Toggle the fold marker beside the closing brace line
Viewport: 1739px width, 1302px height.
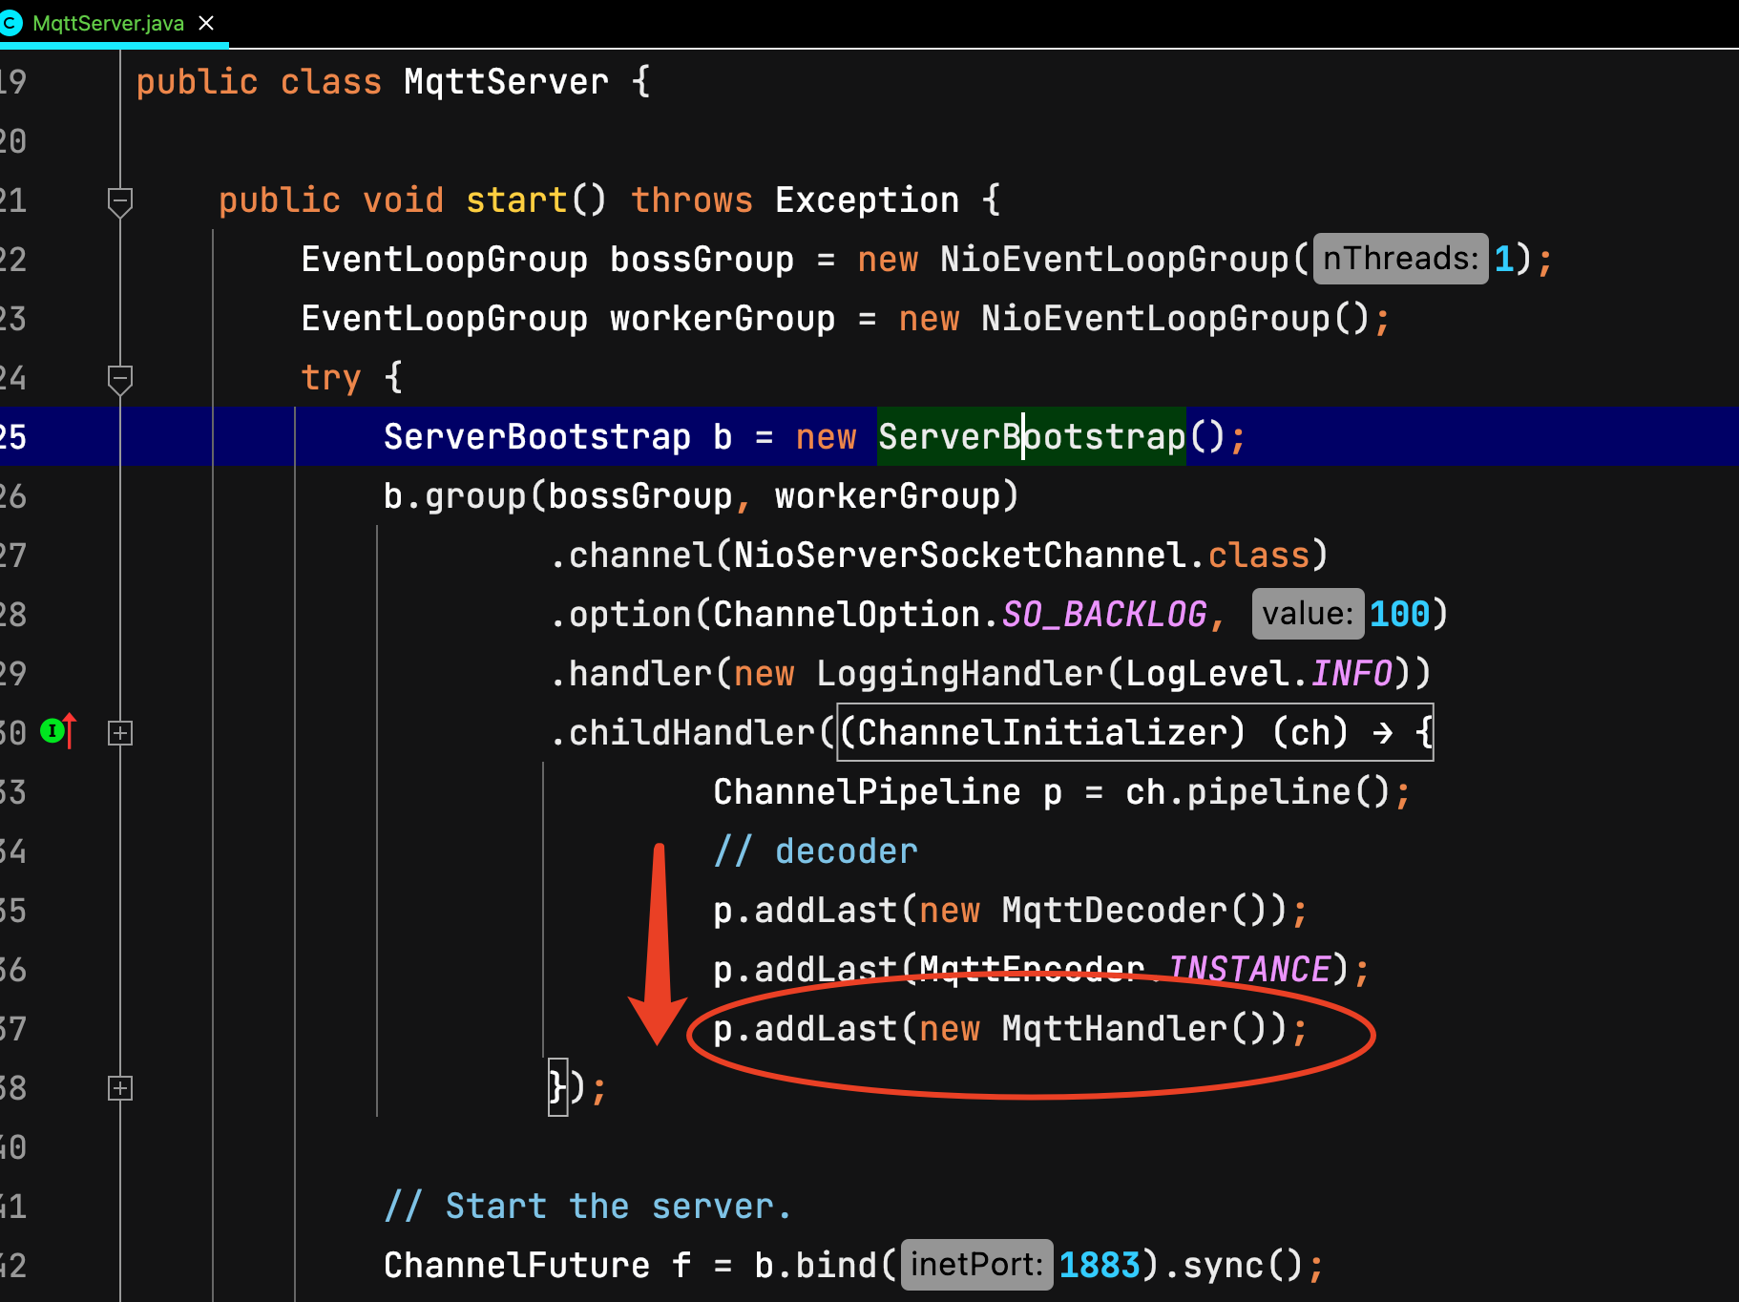120,1088
